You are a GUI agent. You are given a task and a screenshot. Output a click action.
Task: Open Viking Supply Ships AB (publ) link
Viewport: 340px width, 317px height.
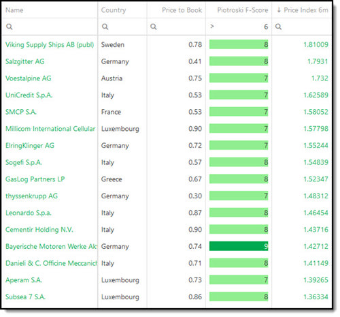pos(50,45)
